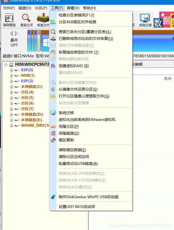This screenshot has width=174, height=230.
Task: Select 分区(5) in the tree
Action: [x=27, y=98]
